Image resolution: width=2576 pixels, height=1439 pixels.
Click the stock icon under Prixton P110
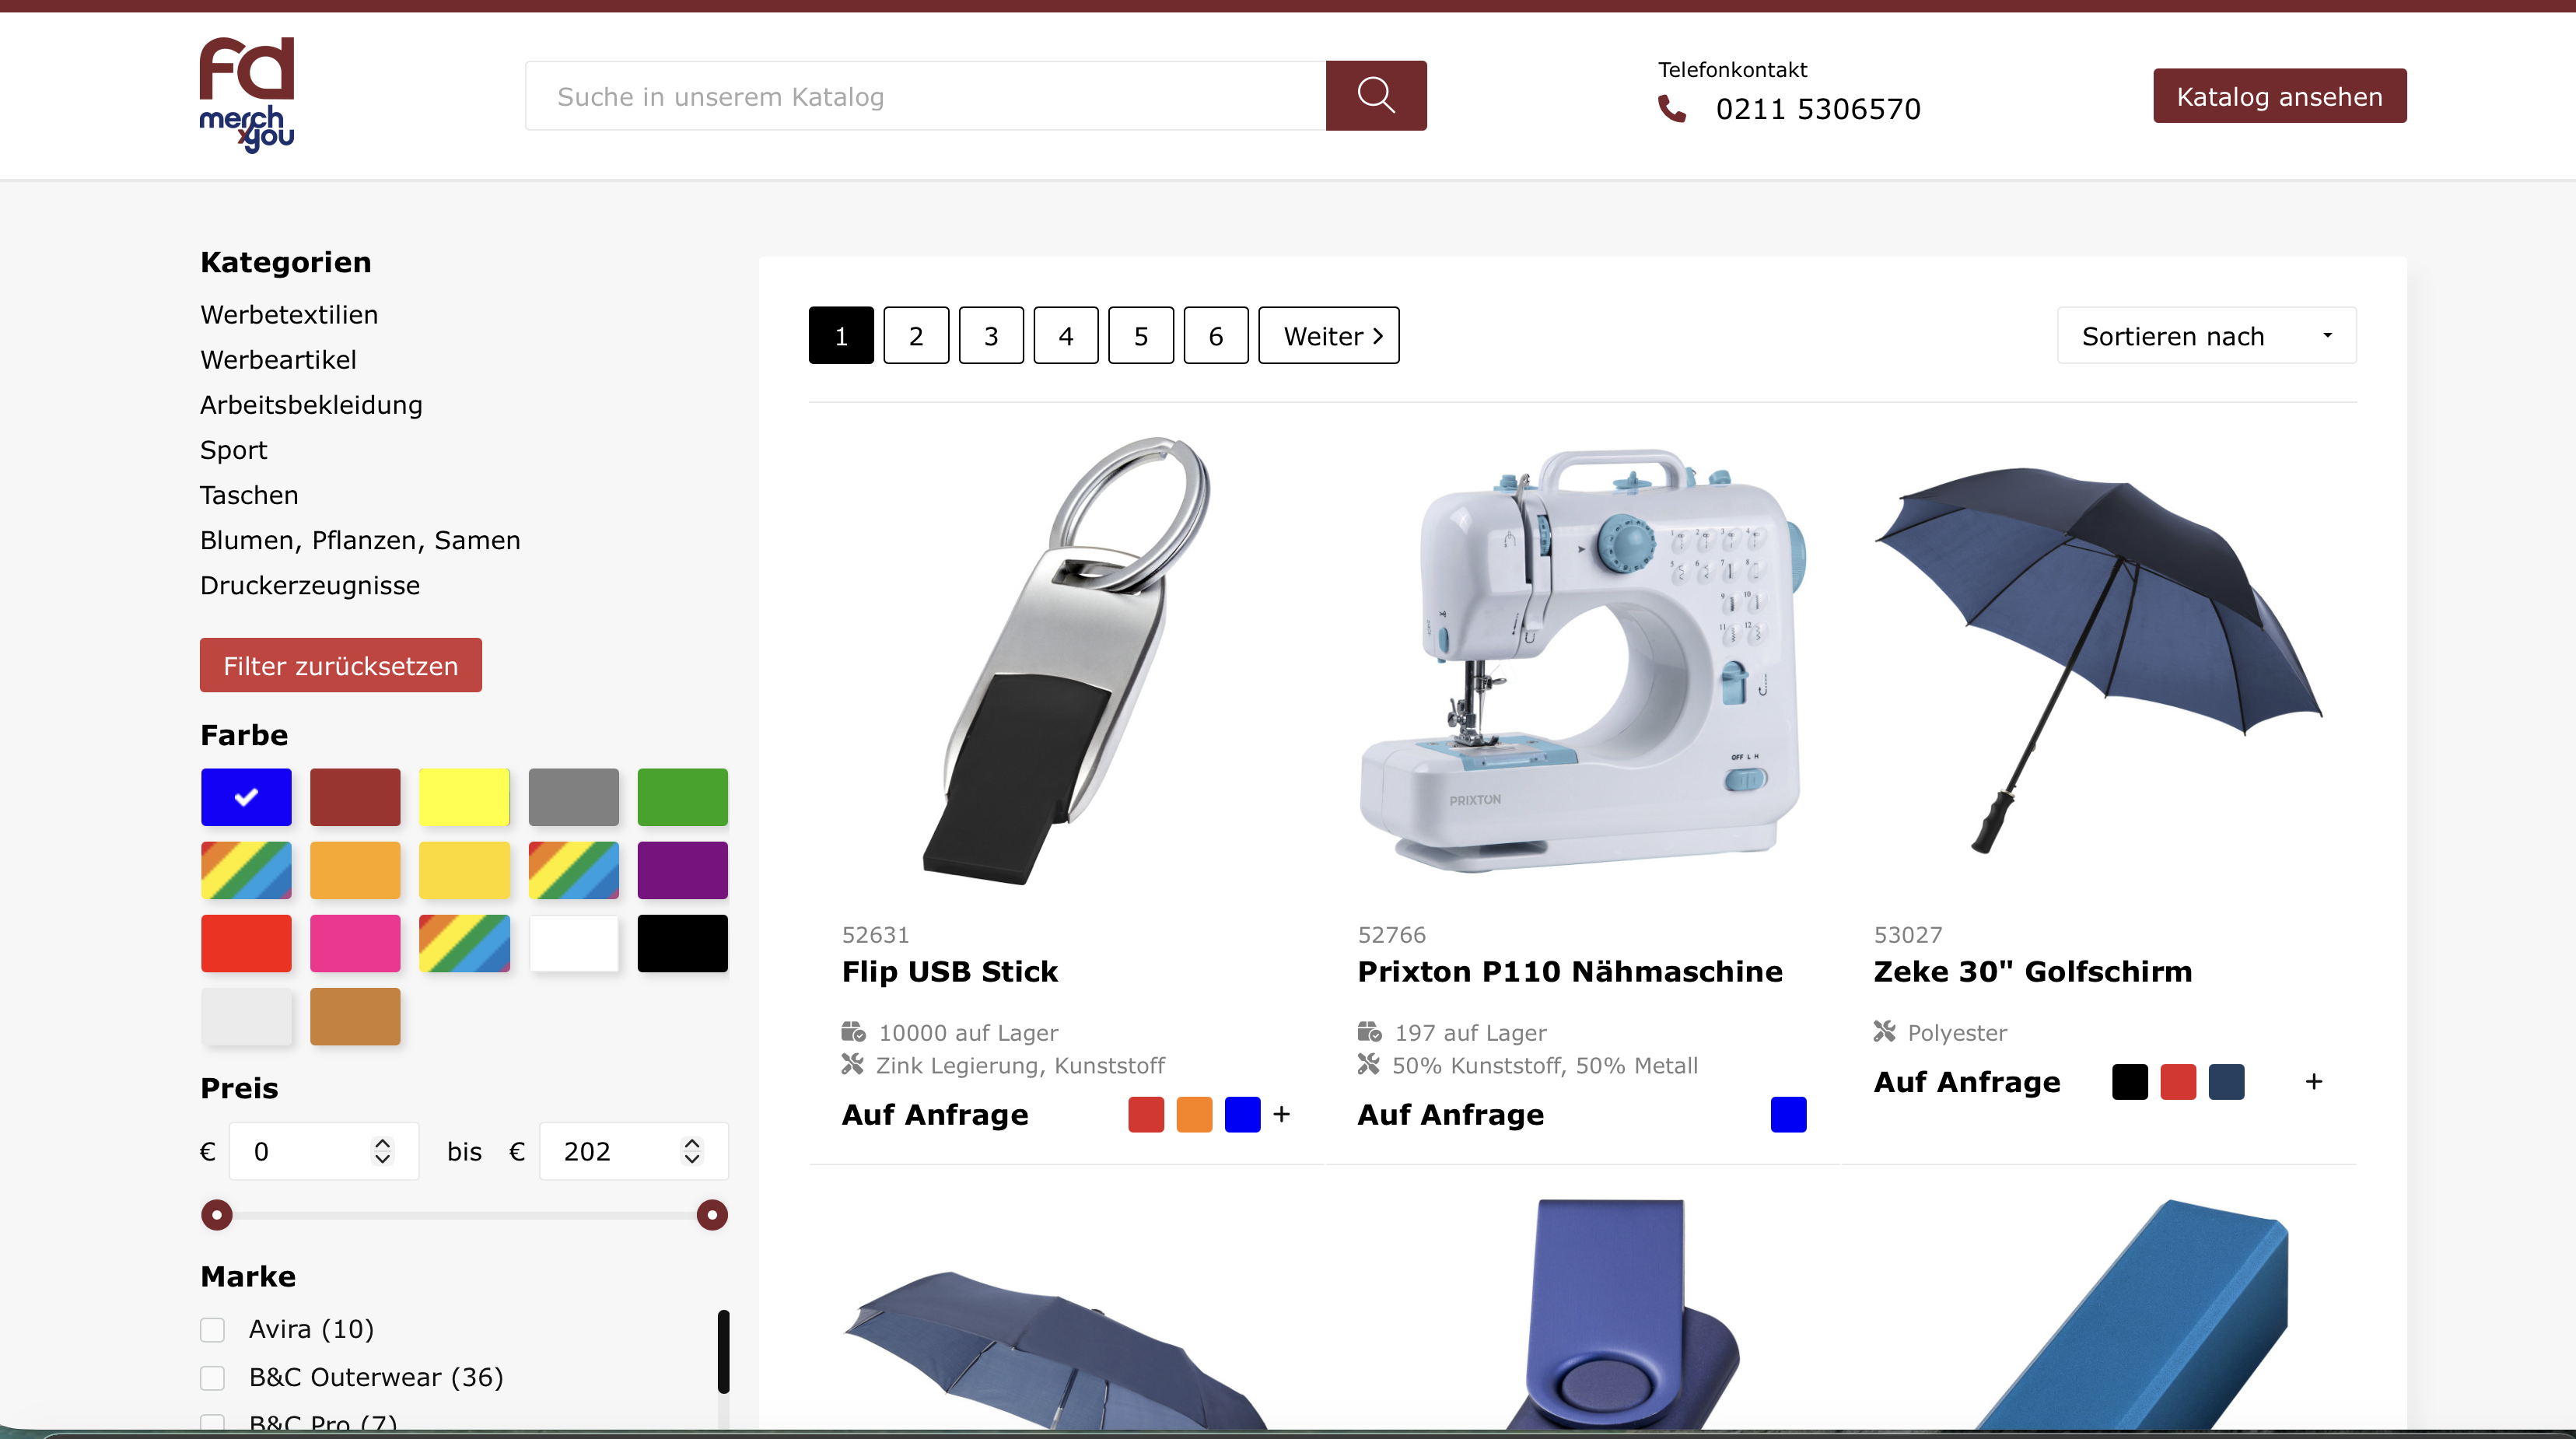pos(1369,1031)
